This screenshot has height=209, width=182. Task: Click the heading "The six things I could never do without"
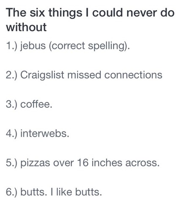tap(90, 20)
